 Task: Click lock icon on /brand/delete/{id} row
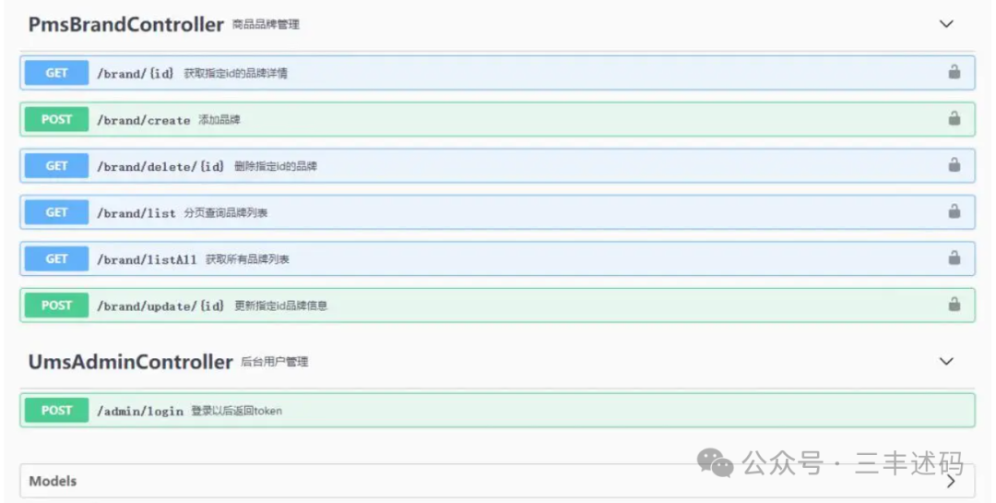(x=954, y=164)
